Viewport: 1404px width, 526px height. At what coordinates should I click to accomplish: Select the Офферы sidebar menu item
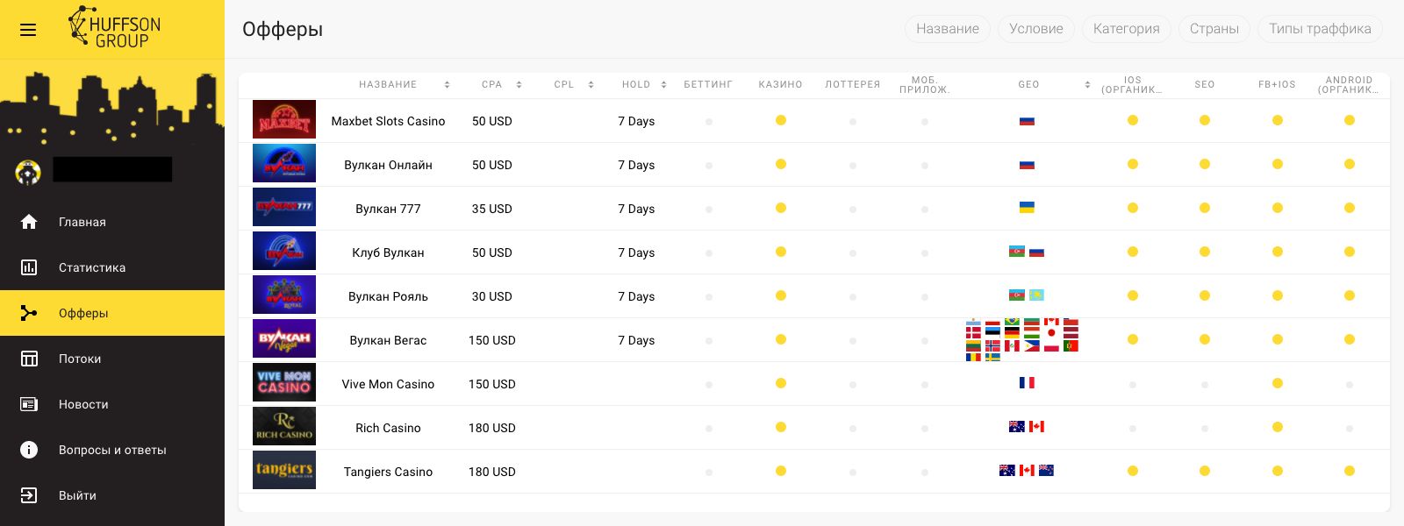83,313
